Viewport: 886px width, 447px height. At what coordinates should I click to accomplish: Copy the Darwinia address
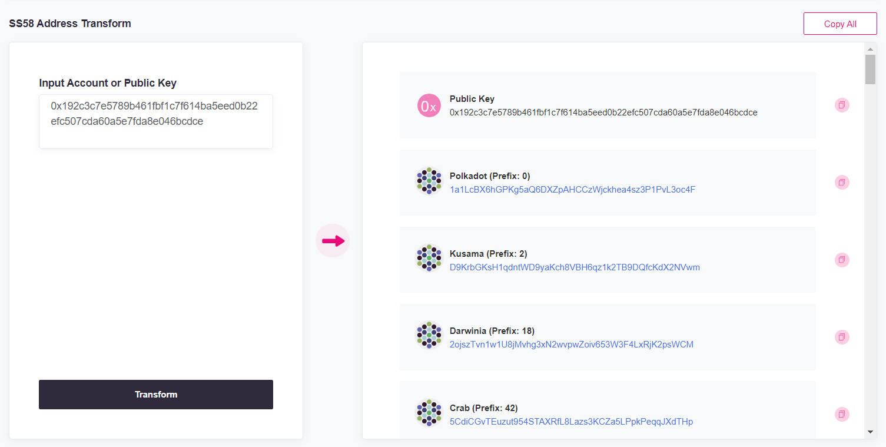(842, 337)
